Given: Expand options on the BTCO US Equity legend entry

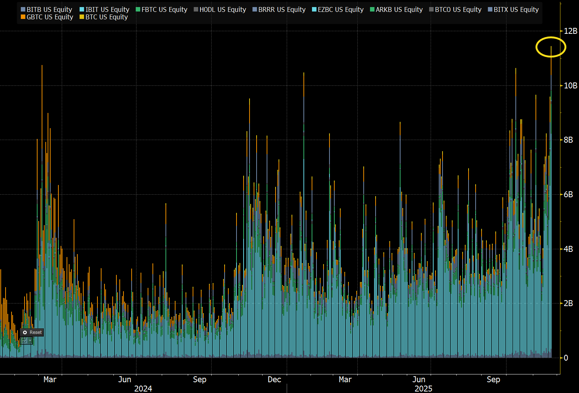Looking at the screenshot, I should pyautogui.click(x=455, y=9).
